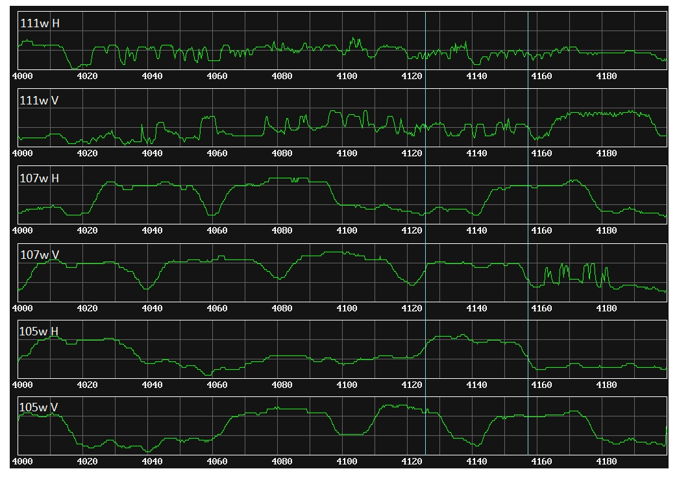
Task: Click the 4140 tick label under 107w V
Action: pos(476,309)
